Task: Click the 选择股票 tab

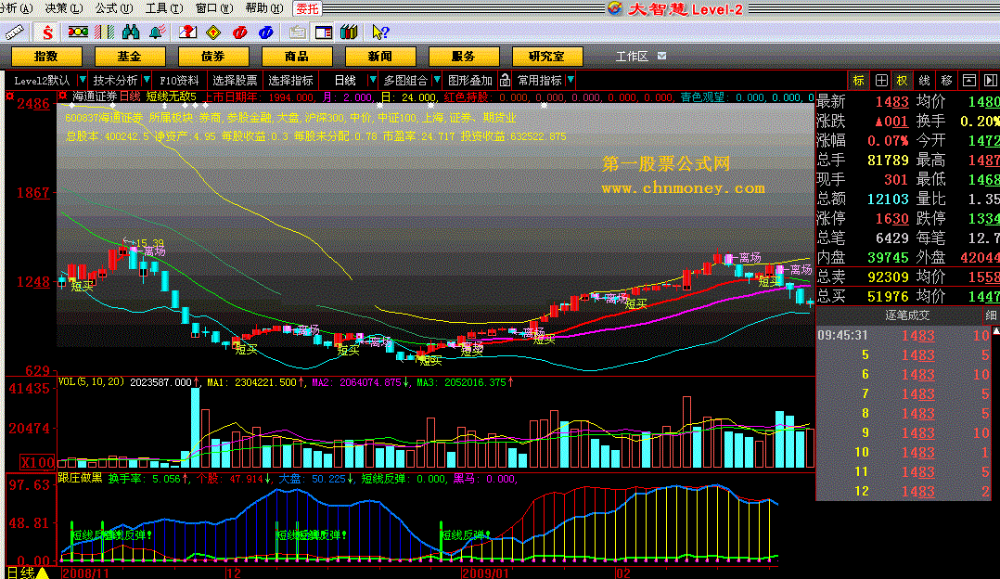Action: (235, 81)
